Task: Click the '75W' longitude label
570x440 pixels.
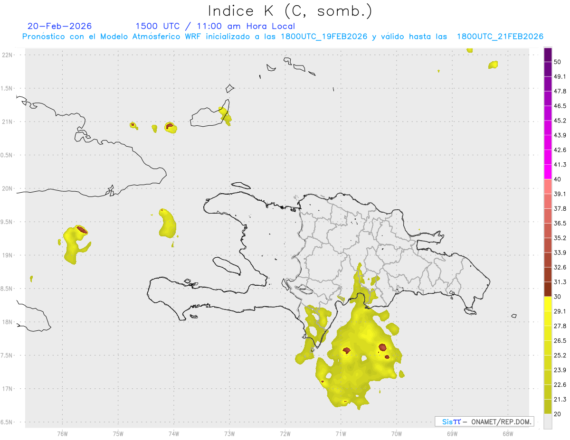Action: point(118,434)
